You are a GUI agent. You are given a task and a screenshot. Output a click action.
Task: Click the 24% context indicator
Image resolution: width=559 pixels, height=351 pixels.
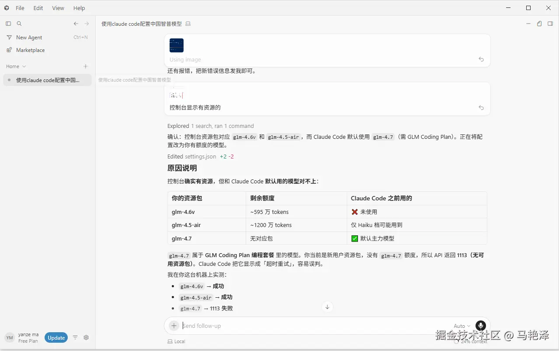471,341
